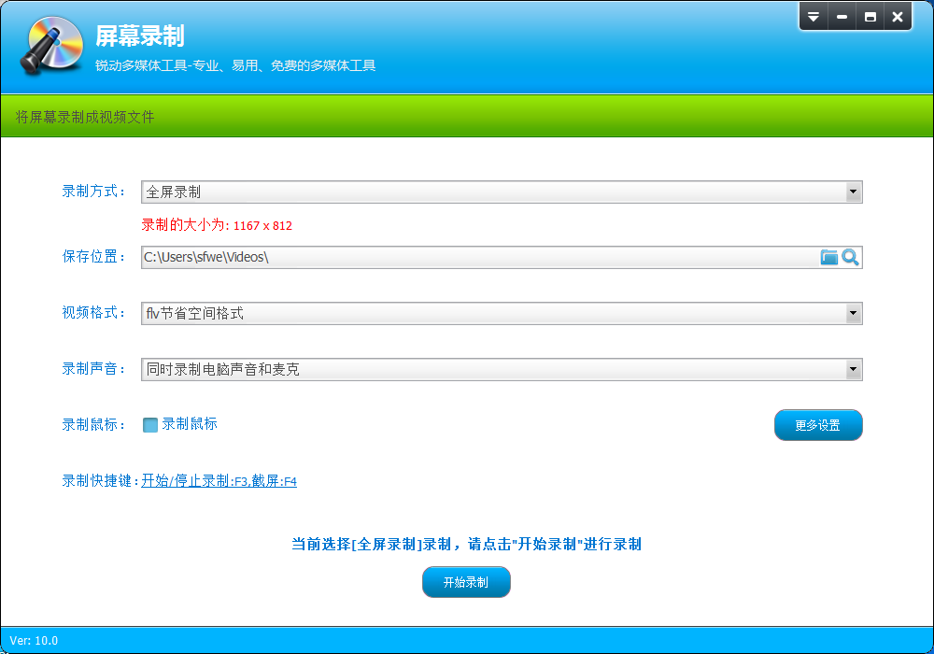Click the Ver: 10.0 version label

pyautogui.click(x=35, y=641)
